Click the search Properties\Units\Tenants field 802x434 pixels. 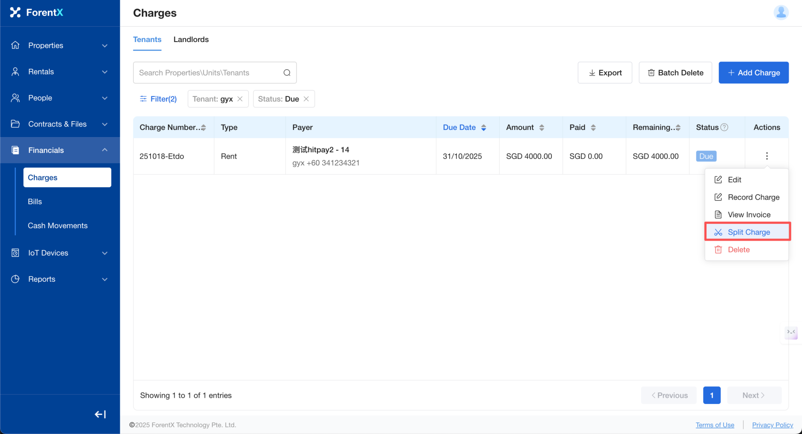click(208, 73)
